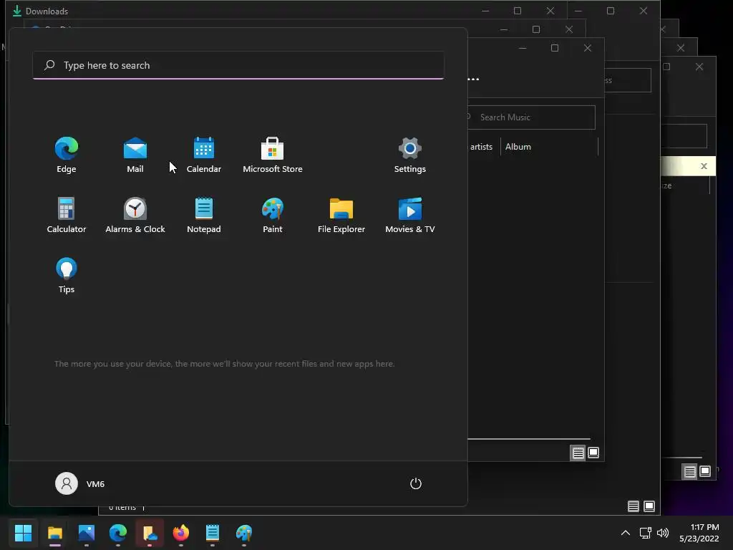Sort by the artists column header
Viewport: 733px width, 550px height.
click(x=482, y=147)
